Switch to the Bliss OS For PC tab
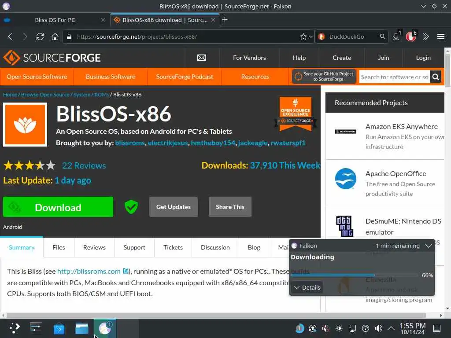 55,20
